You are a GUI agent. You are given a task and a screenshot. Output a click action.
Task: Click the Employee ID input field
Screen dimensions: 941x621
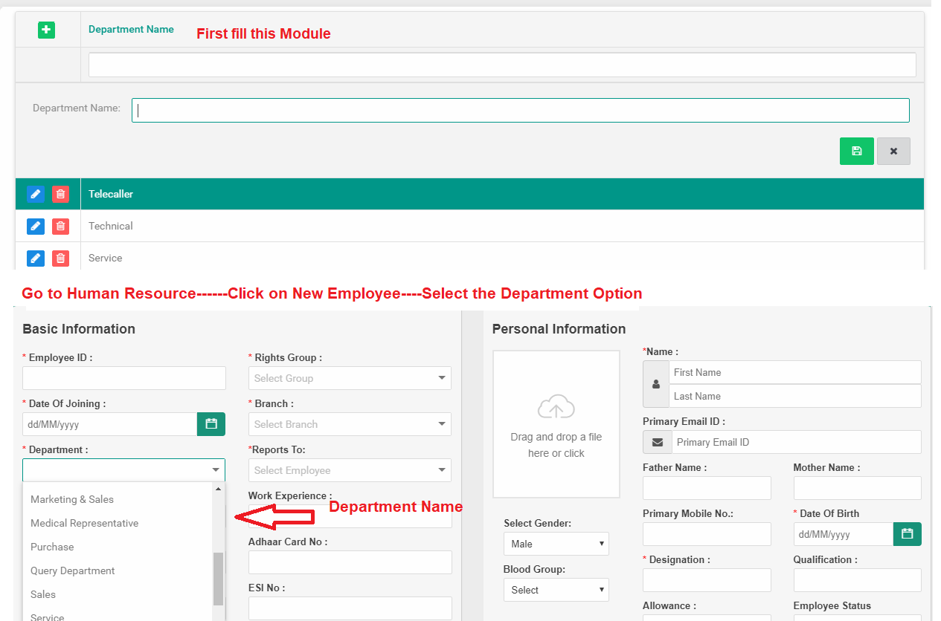tap(123, 378)
